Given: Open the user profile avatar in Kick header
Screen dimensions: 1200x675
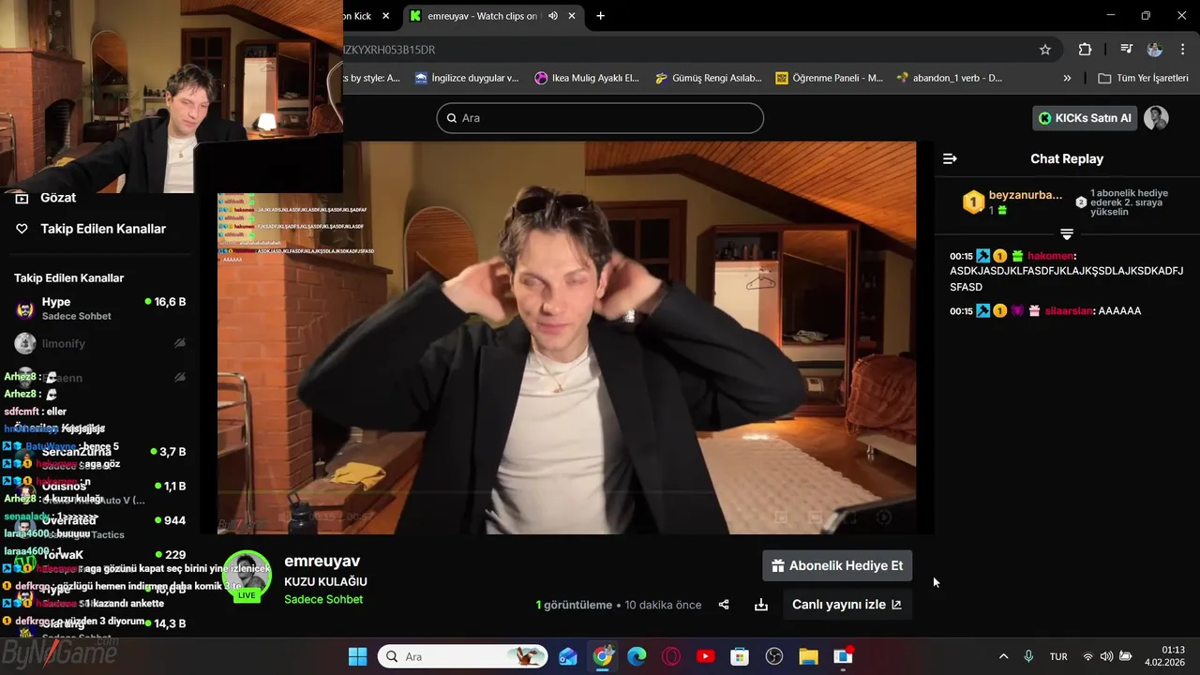Looking at the screenshot, I should (x=1156, y=118).
